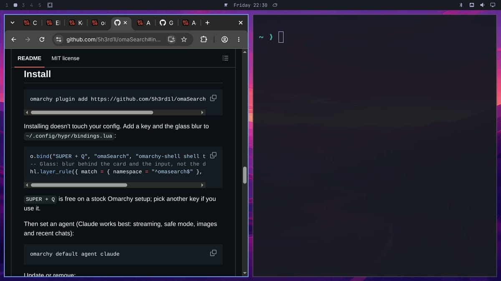The height and width of the screenshot is (281, 501).
Task: Click the page's vertical scrollbar thumb
Action: pos(245,175)
